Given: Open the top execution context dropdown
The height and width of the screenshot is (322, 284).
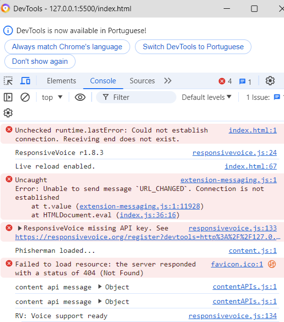Looking at the screenshot, I should tap(52, 97).
